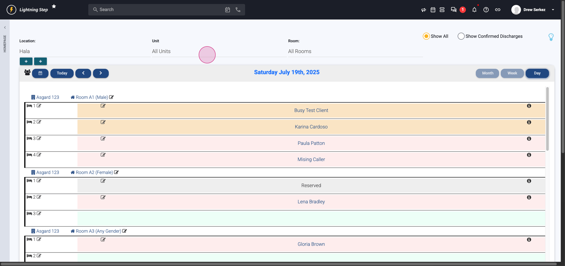Open the messages chat icon showing one notification
This screenshot has width=565, height=266.
(453, 10)
